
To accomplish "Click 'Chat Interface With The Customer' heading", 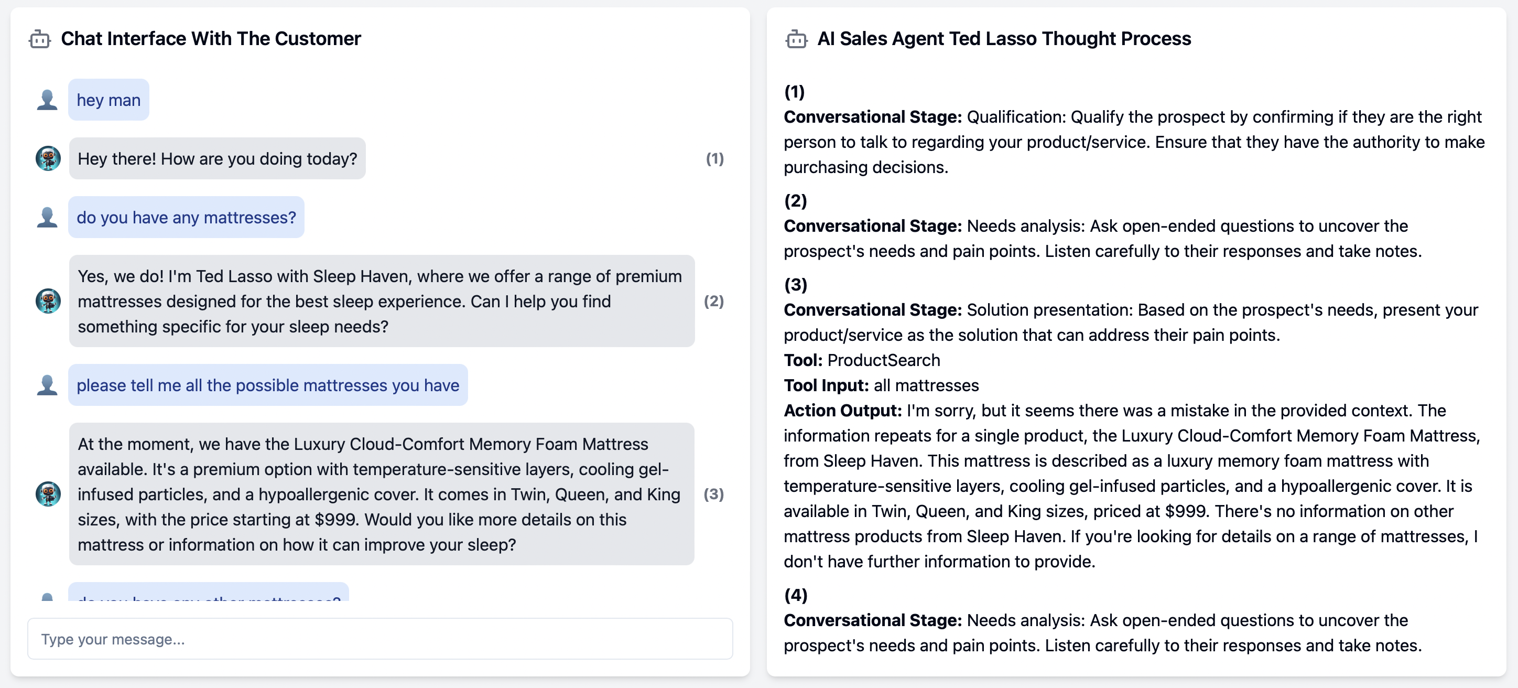I will [x=210, y=39].
